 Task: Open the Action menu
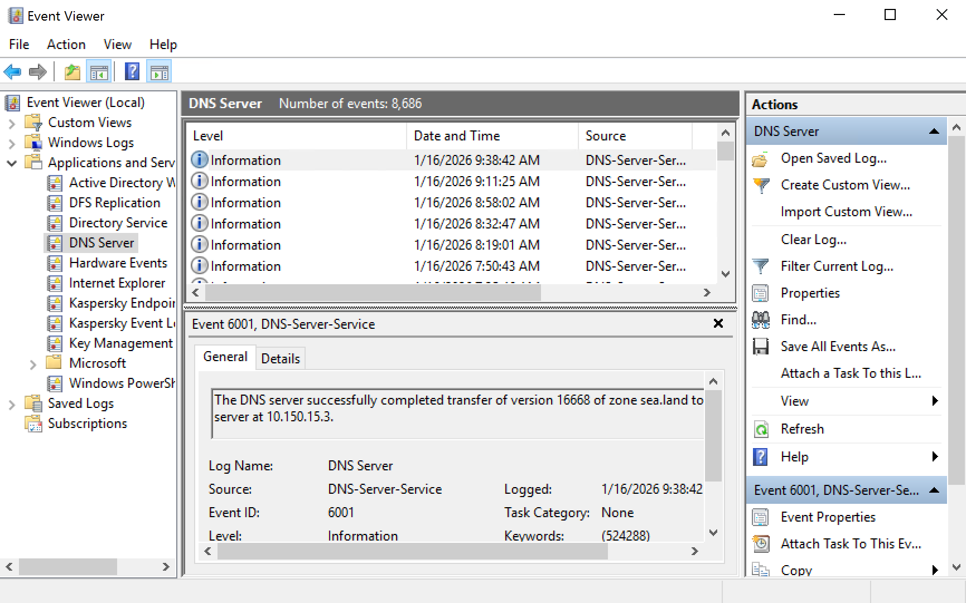[66, 44]
